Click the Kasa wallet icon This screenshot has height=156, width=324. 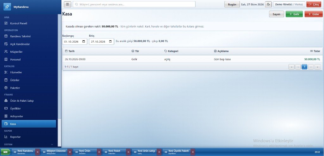(x=6, y=124)
